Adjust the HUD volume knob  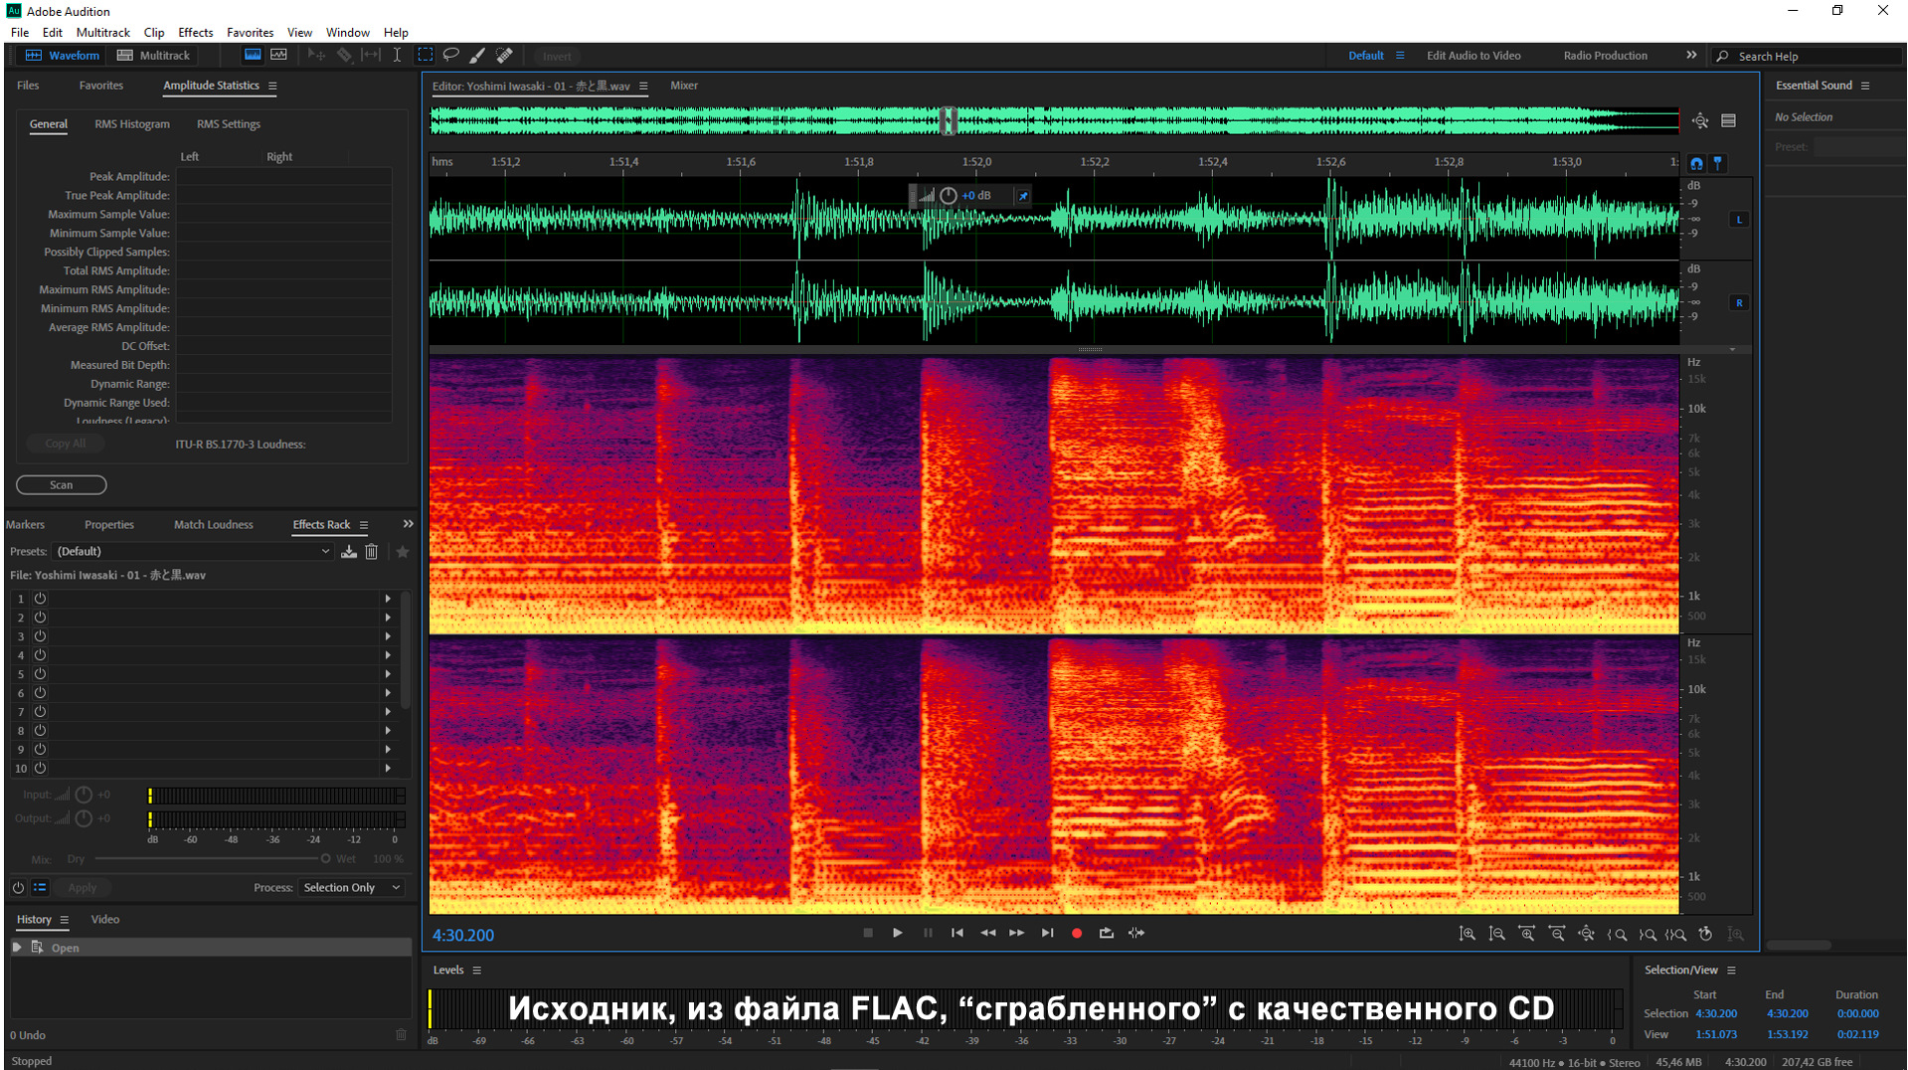click(949, 196)
